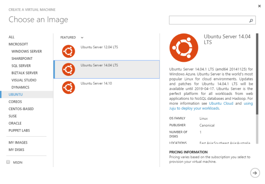Show MY DISKS list
Screen dimensions: 265x184
coord(17,150)
